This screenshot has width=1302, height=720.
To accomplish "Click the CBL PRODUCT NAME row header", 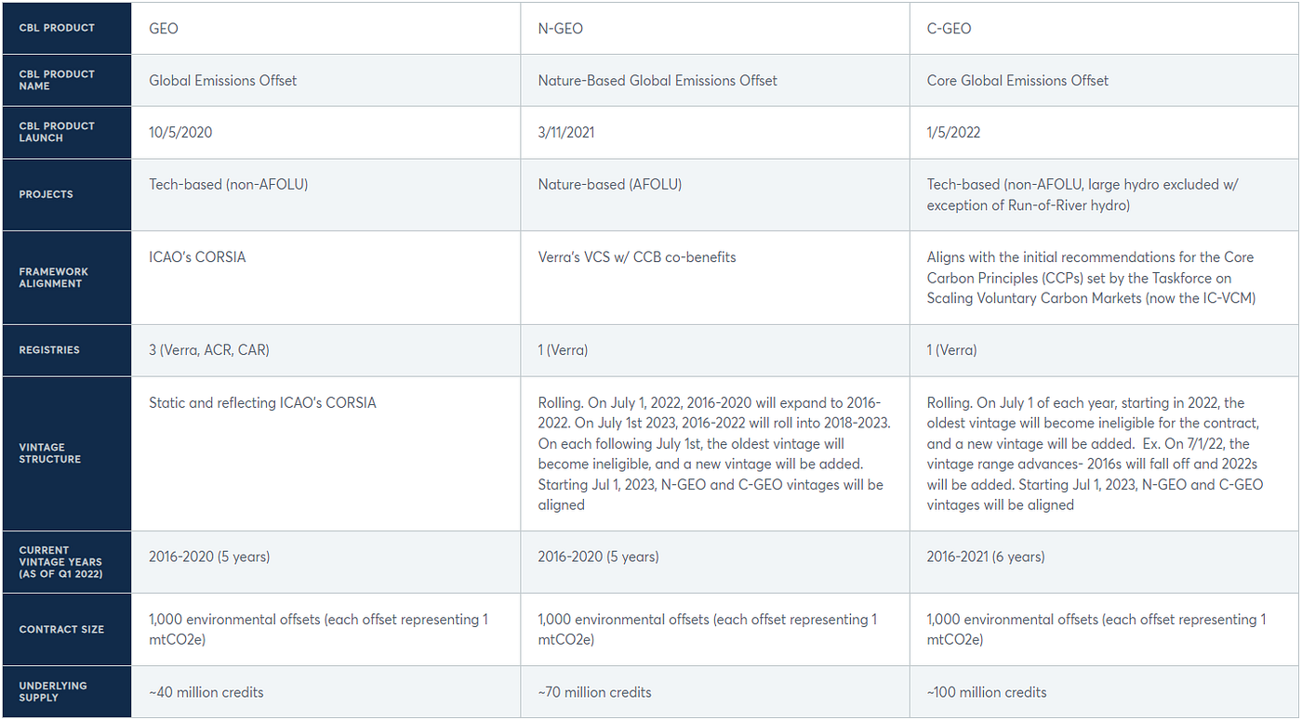I will [66, 80].
